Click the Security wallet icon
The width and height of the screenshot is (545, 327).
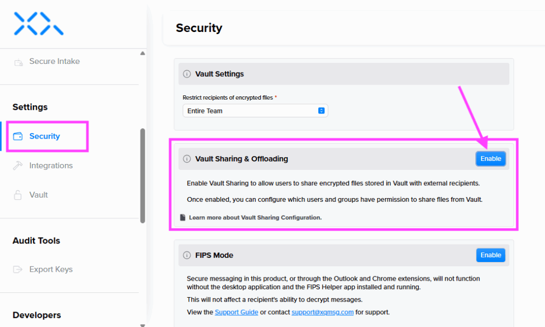tap(18, 136)
